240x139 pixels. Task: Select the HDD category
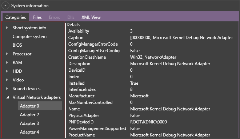coord(17,71)
